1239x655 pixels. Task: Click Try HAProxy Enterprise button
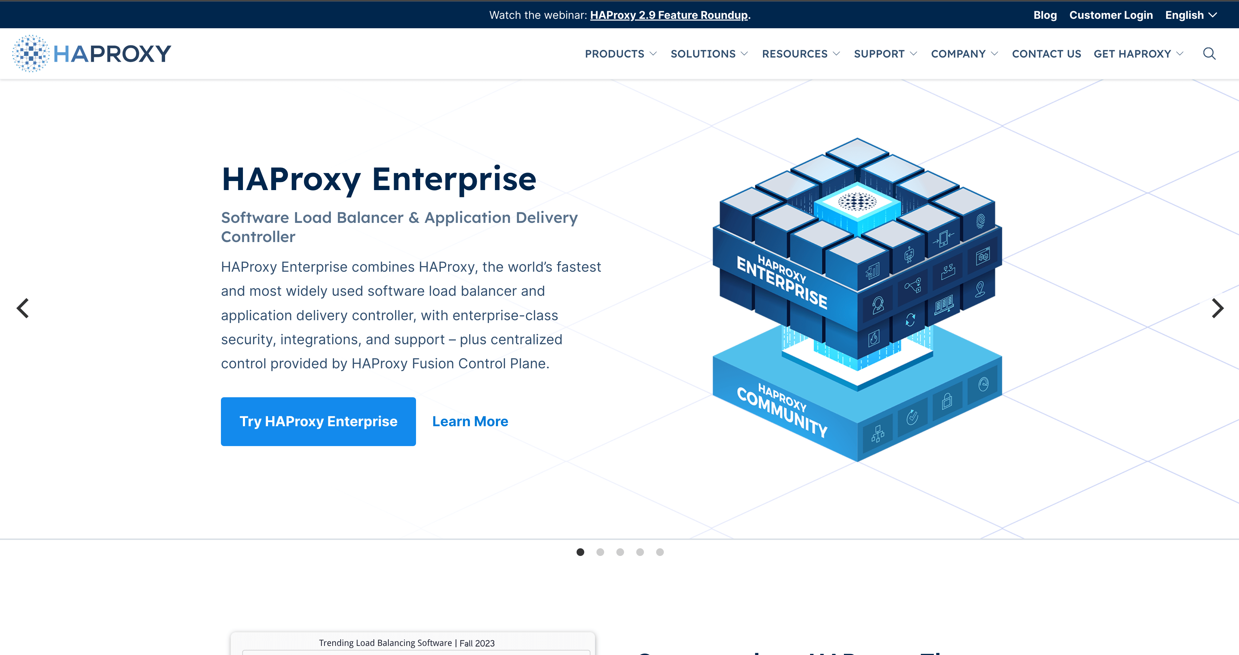[318, 421]
